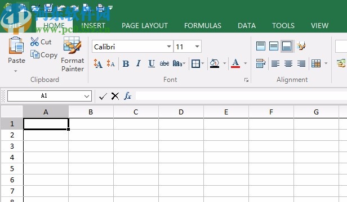Open the Name Box dropdown showing A1
Image resolution: width=347 pixels, height=202 pixels.
[87, 96]
